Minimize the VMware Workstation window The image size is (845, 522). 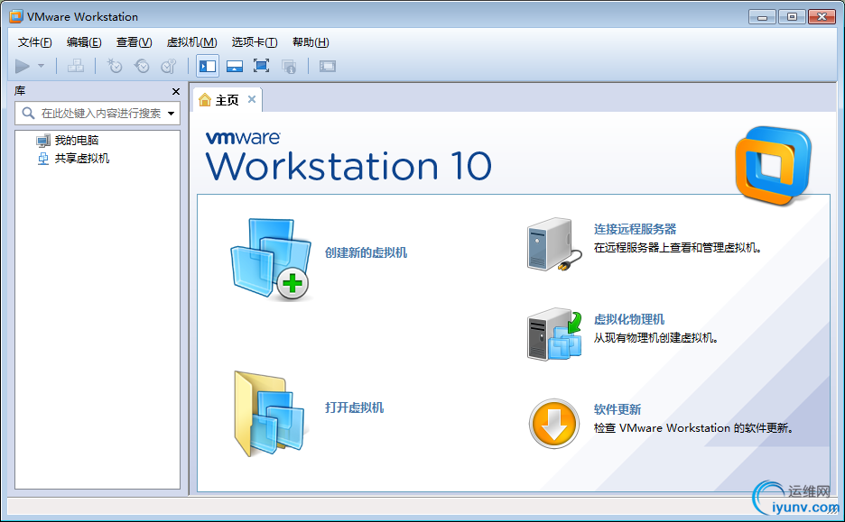762,17
